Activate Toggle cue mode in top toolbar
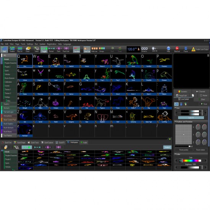Image resolution: width=210 pixels, height=210 pixels. point(44,49)
